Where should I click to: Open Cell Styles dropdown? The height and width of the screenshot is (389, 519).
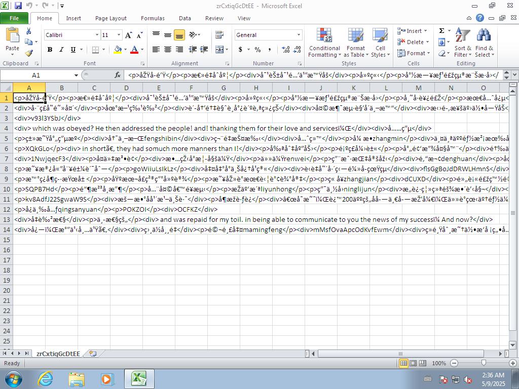(380, 43)
